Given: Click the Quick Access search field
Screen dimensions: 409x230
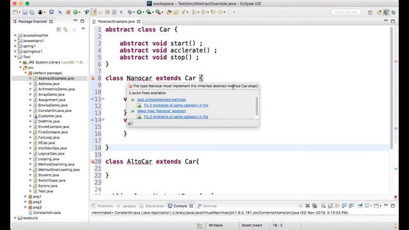Looking at the screenshot, I should tap(346, 12).
